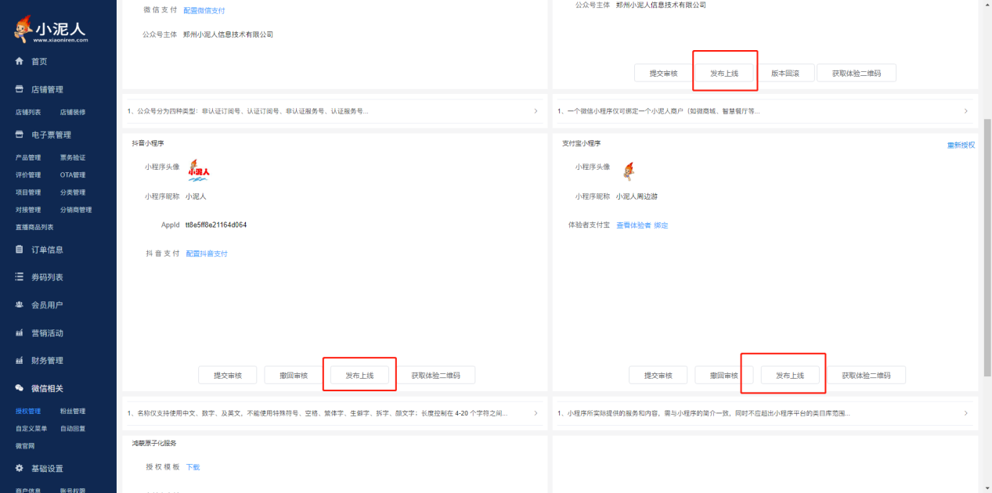Screen dimensions: 992x493
Task: Click the scrollbar up arrow
Action: coord(987,4)
